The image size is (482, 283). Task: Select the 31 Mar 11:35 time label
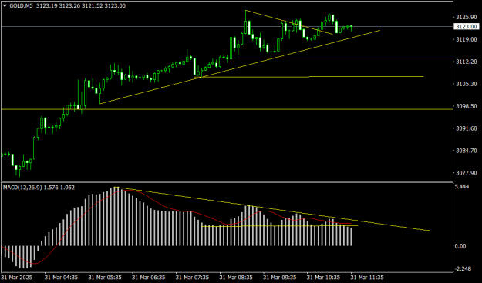coord(367,278)
